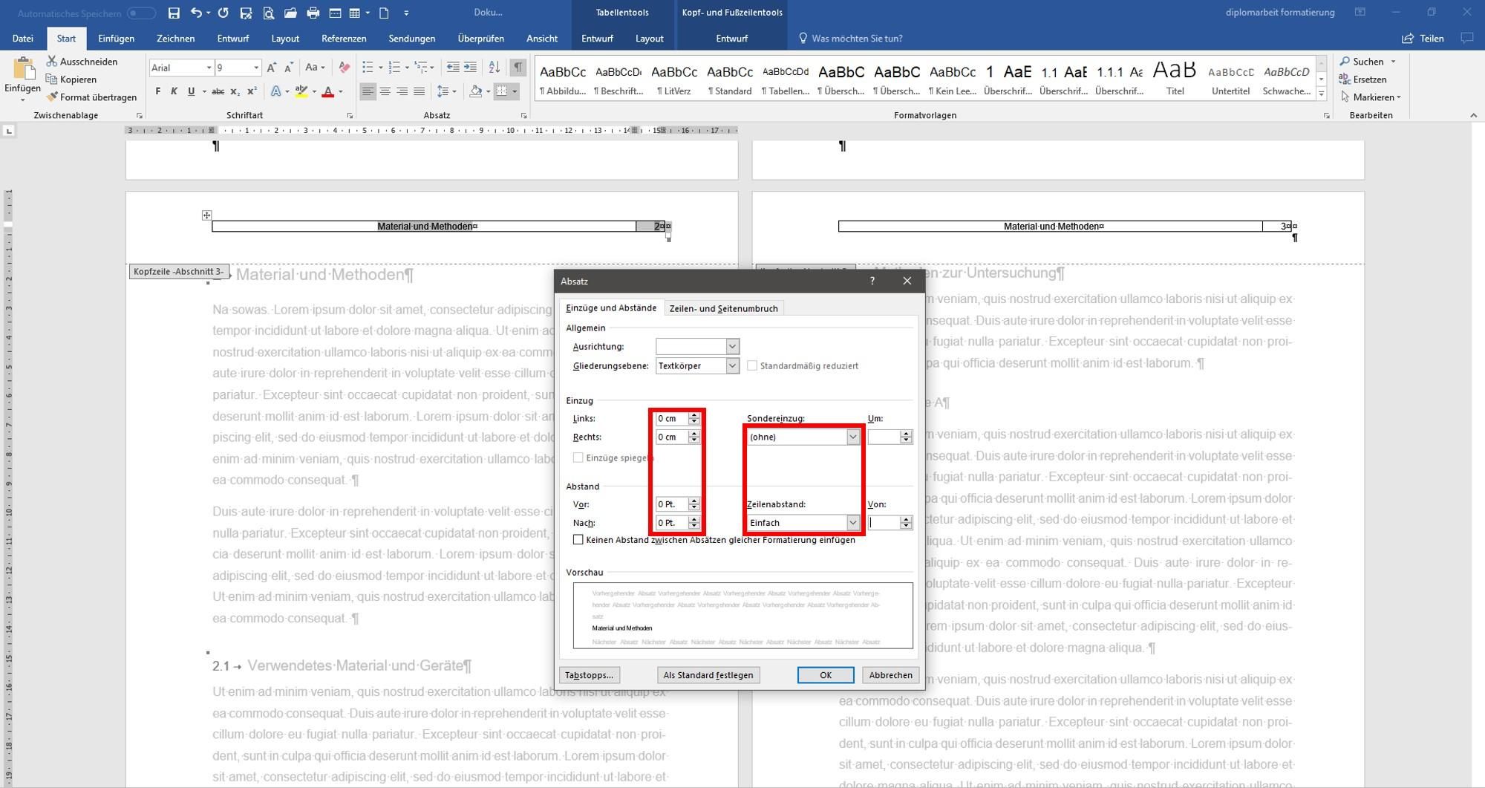This screenshot has width=1485, height=788.
Task: Cut selection with Ausschneiden
Action: tap(82, 62)
